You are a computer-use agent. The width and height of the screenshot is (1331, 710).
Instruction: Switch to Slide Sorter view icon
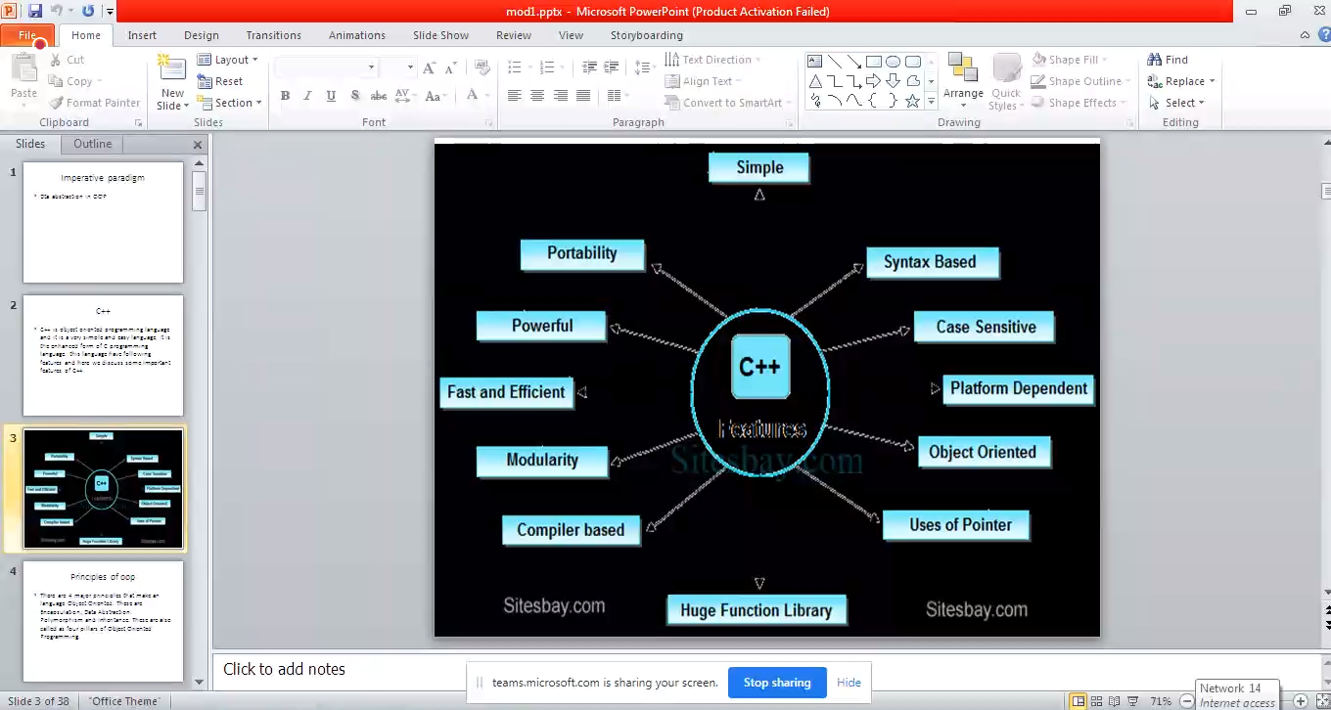pyautogui.click(x=1097, y=701)
